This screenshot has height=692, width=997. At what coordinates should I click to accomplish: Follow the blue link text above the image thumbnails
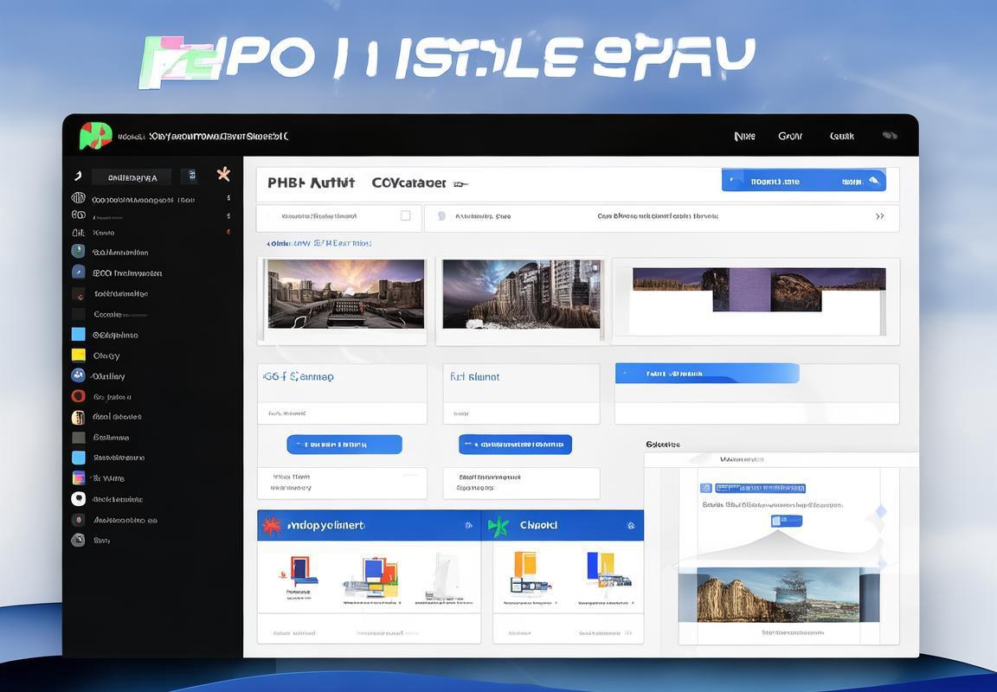click(318, 243)
